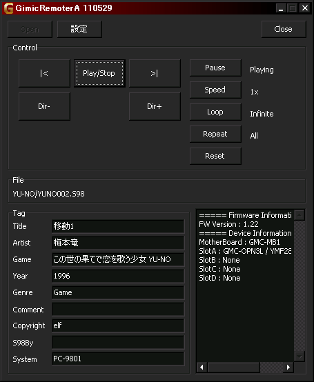Image resolution: width=314 pixels, height=382 pixels.
Task: Toggle the Loop setting button
Action: click(x=215, y=112)
